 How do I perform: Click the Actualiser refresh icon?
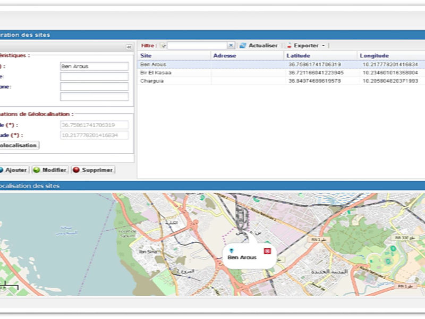[x=243, y=46]
